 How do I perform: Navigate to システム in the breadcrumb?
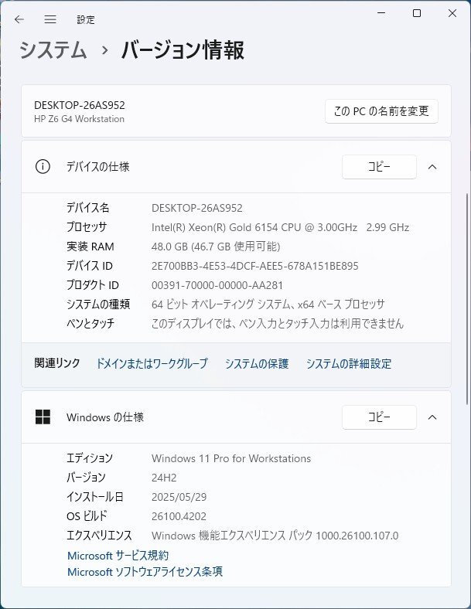point(53,50)
